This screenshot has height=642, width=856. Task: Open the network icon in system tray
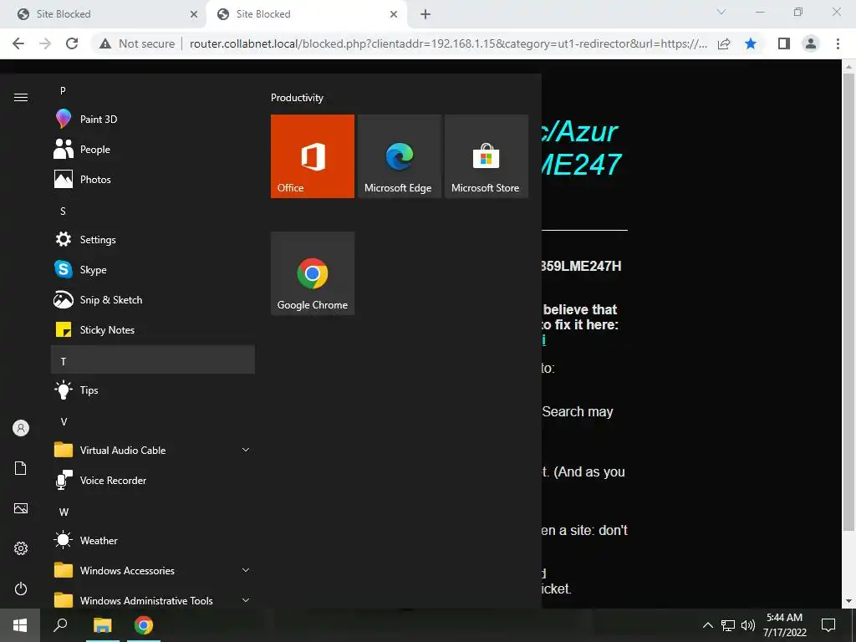coord(728,625)
